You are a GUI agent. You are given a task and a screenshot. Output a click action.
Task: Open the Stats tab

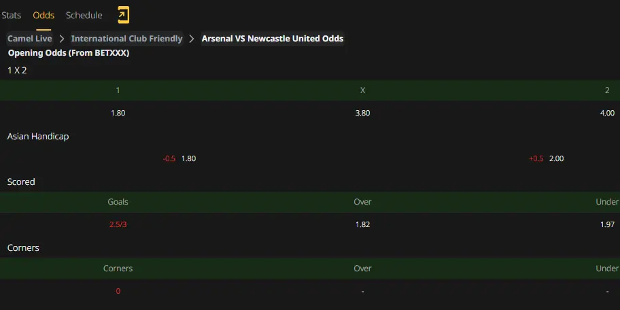(11, 16)
